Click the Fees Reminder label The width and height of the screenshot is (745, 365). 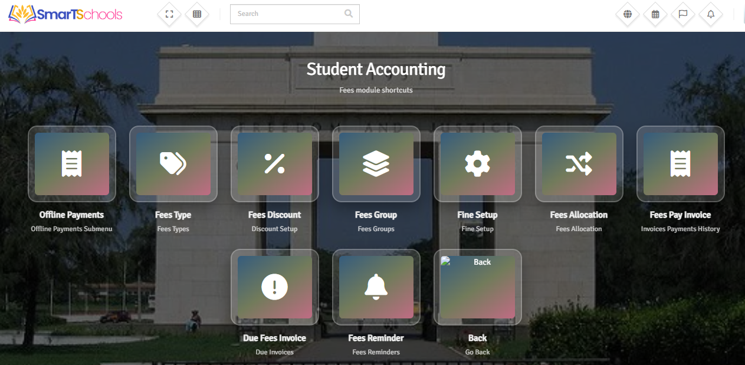[x=376, y=338]
